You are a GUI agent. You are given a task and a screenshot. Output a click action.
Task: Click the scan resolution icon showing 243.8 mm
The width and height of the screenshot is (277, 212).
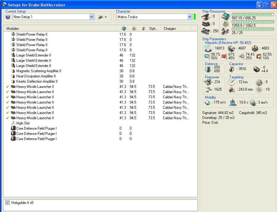tap(231, 90)
